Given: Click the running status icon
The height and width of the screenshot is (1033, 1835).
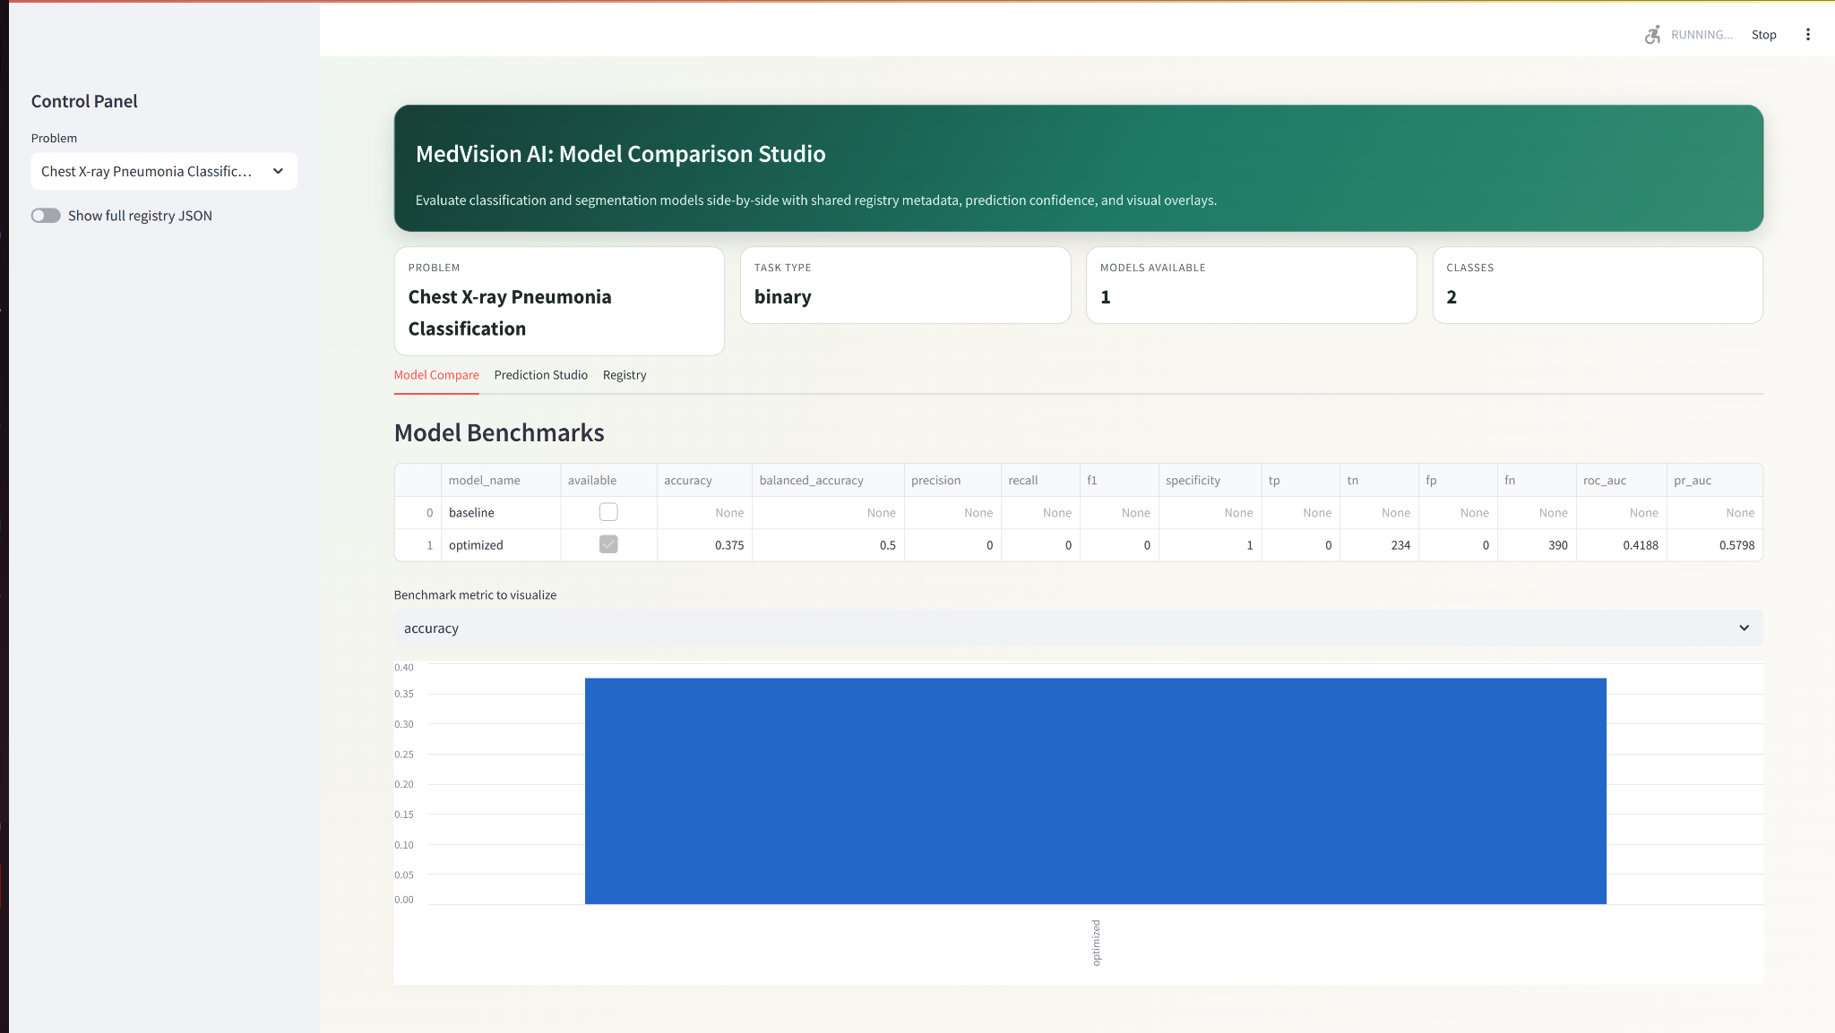Looking at the screenshot, I should click(x=1652, y=35).
